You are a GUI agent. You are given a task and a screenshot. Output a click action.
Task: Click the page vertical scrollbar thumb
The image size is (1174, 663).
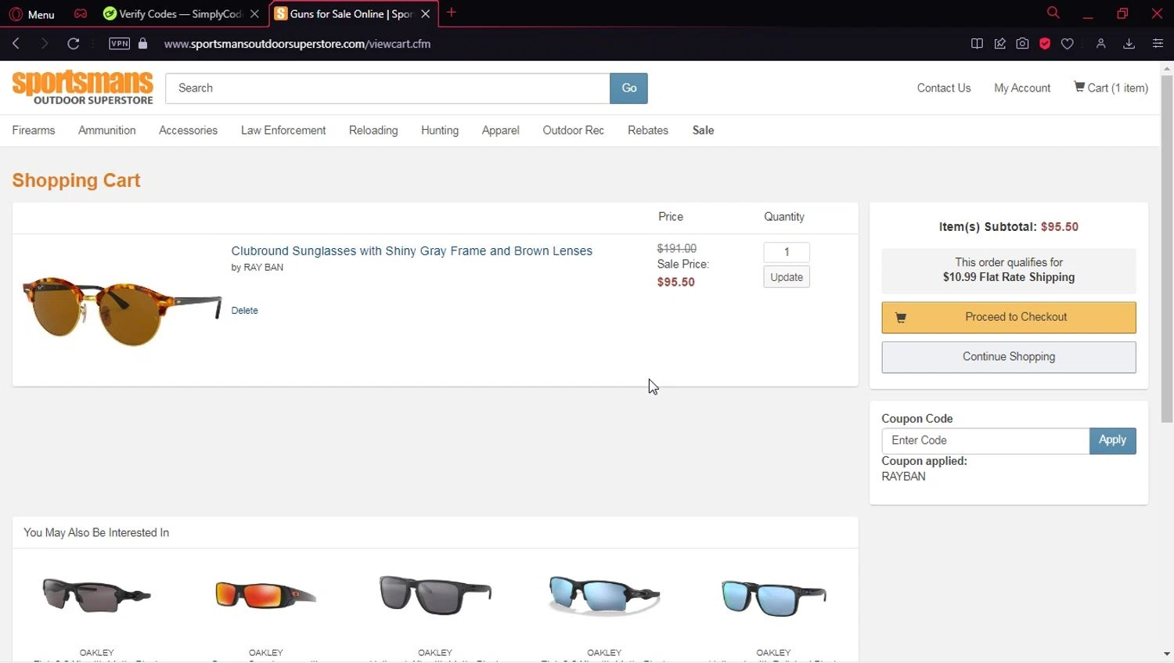click(1167, 249)
